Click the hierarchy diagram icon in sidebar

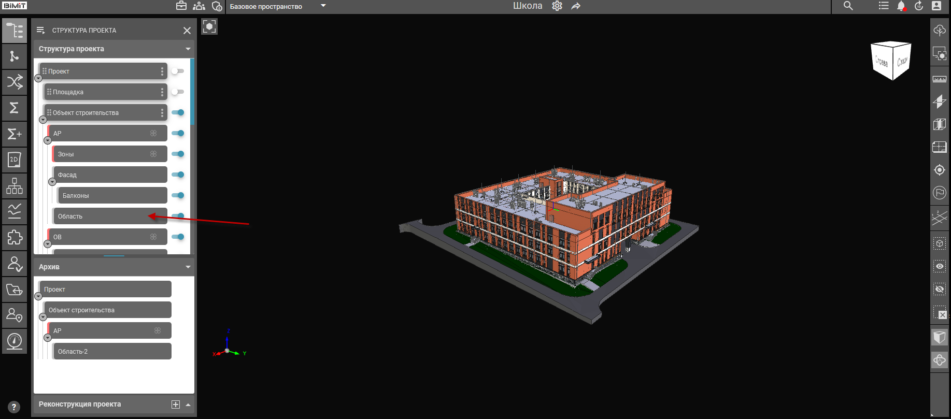click(x=14, y=186)
